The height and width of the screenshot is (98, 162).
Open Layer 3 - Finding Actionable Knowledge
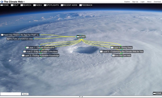[40, 55]
